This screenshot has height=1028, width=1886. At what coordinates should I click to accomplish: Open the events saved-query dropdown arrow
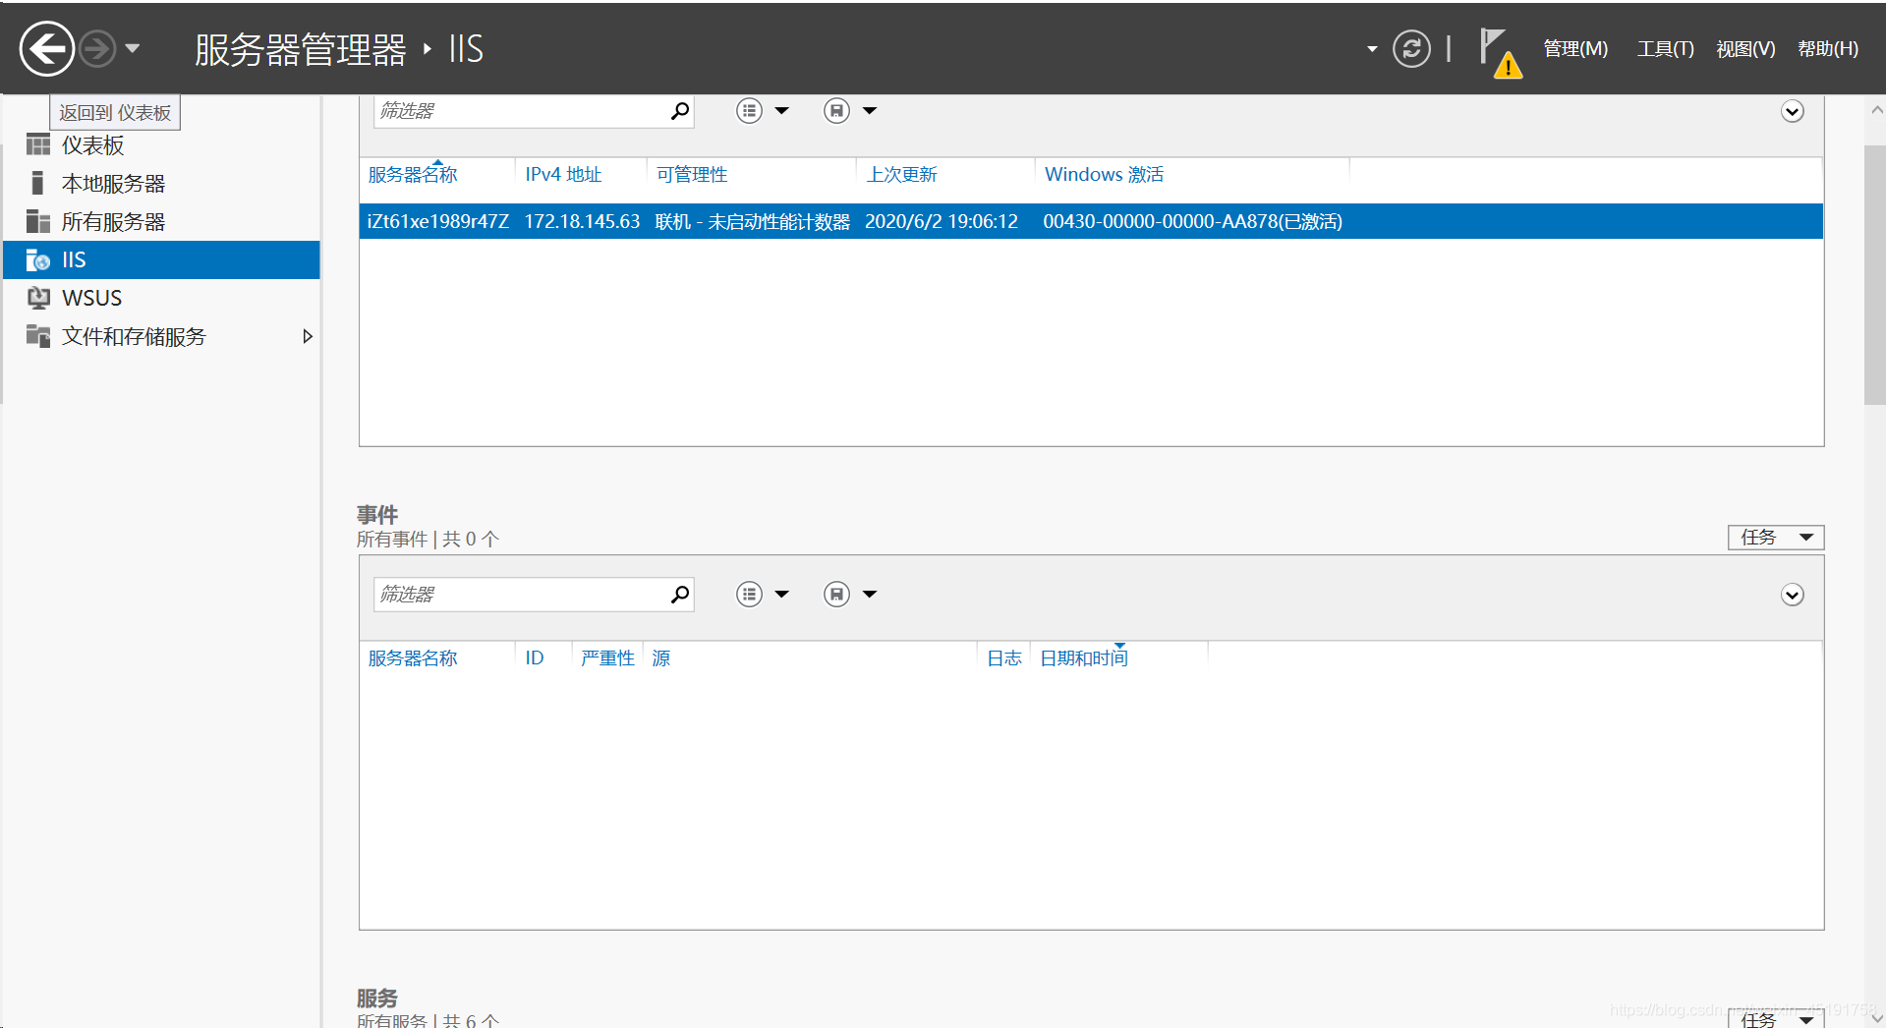pyautogui.click(x=870, y=595)
